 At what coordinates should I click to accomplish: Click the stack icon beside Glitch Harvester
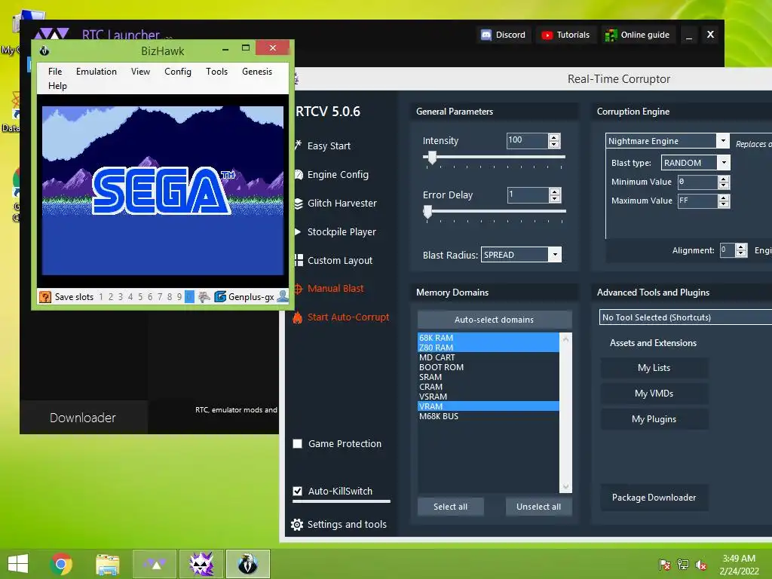299,204
